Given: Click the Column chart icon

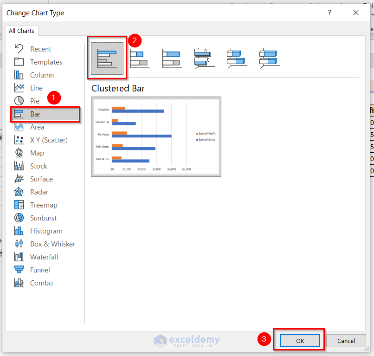Looking at the screenshot, I should coord(19,75).
